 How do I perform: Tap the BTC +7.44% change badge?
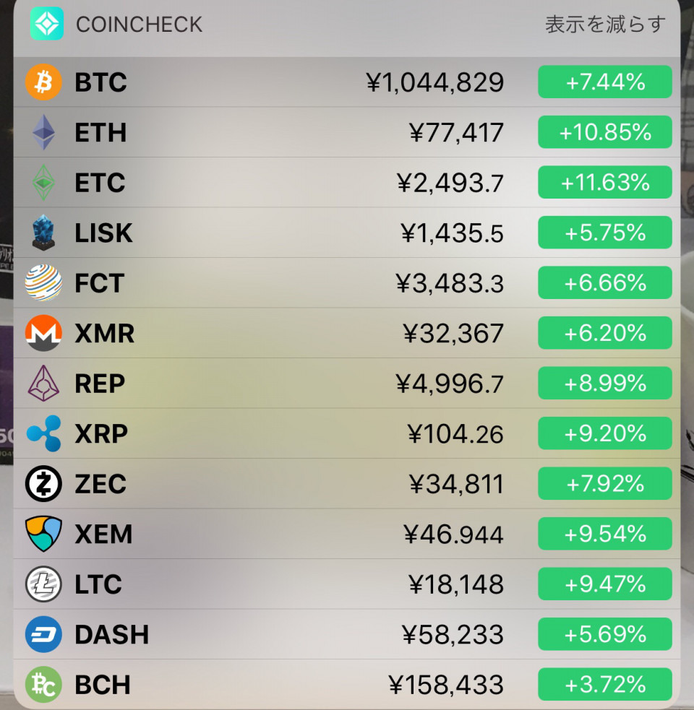(604, 82)
